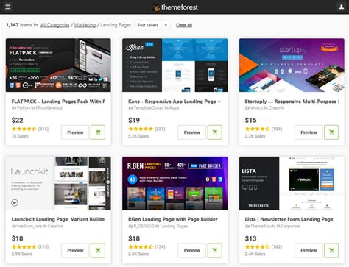
Task: Click the Clear all link
Action: tap(184, 25)
